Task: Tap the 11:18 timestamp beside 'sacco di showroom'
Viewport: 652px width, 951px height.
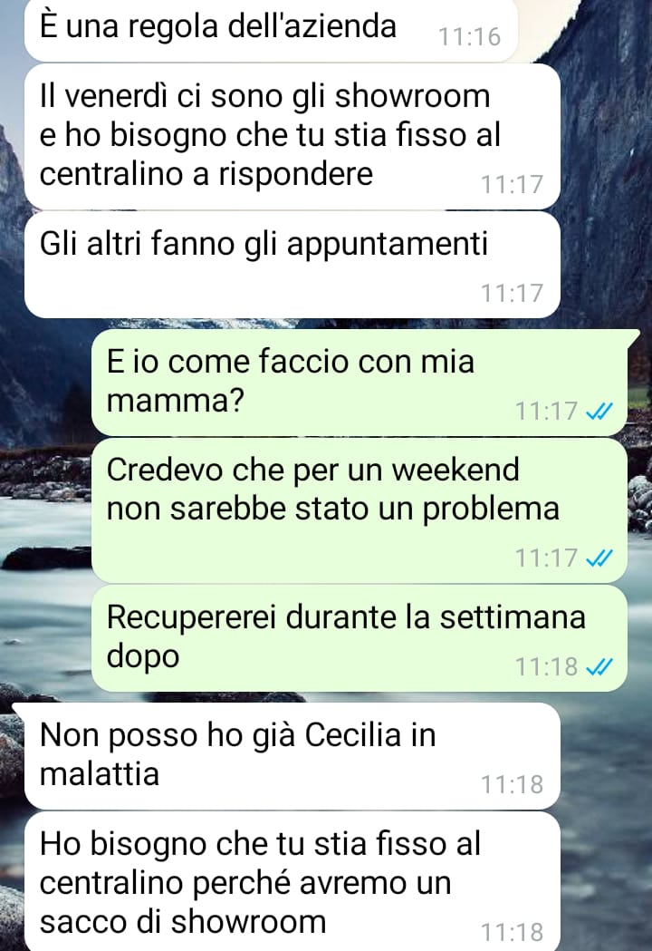Action: pyautogui.click(x=512, y=932)
